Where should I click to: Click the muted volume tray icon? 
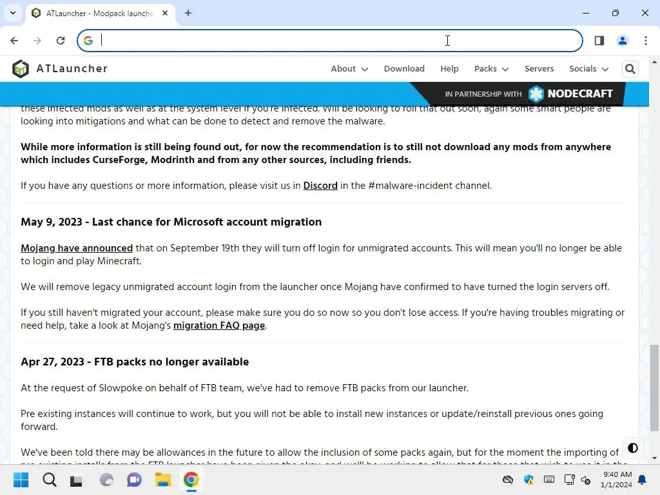pyautogui.click(x=586, y=480)
